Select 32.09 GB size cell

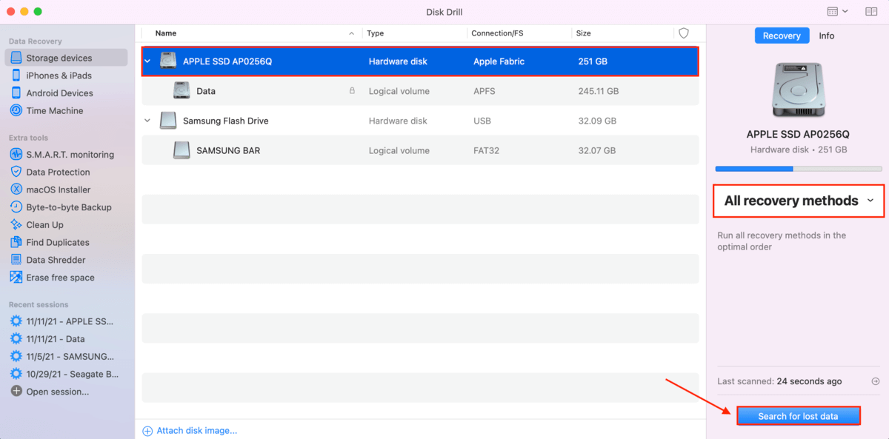[x=597, y=121]
